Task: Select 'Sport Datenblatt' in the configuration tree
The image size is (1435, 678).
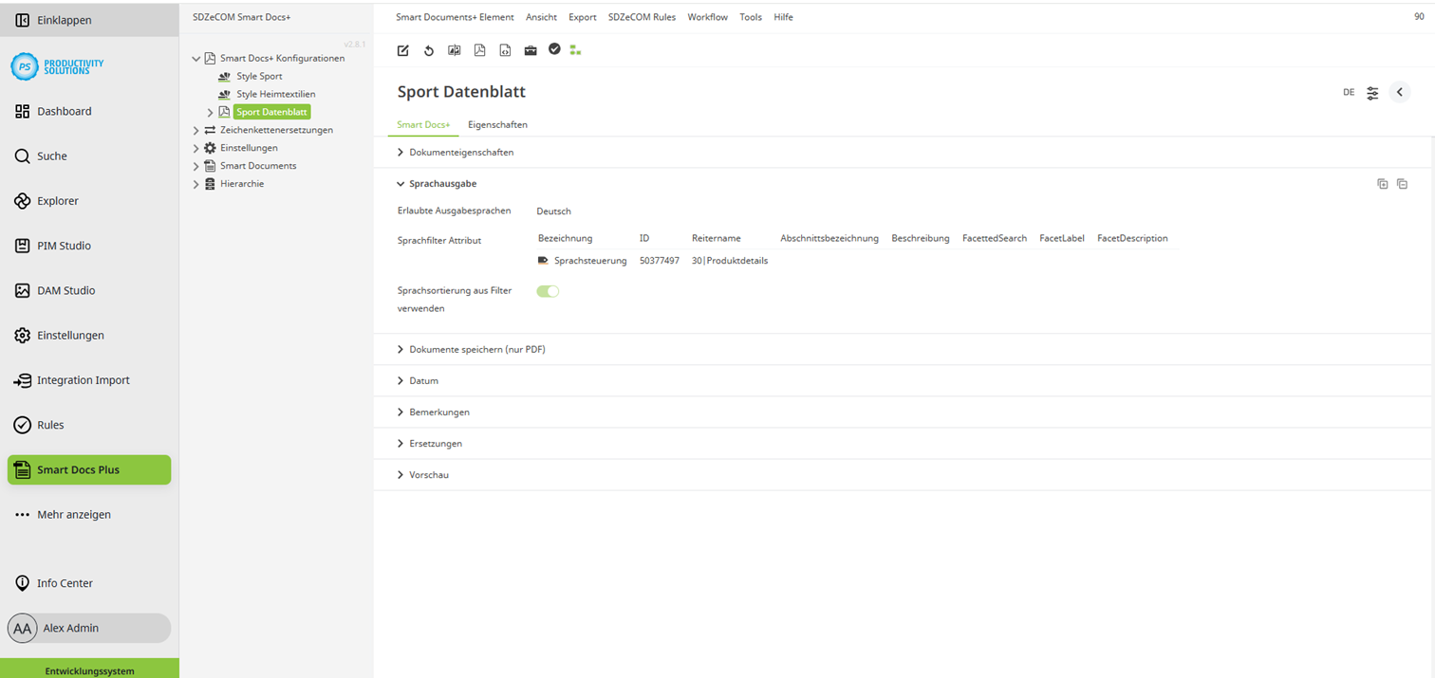Action: (271, 111)
